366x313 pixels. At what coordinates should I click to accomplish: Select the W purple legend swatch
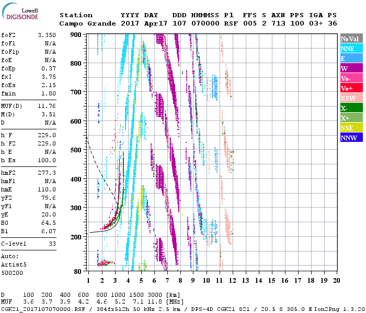[x=351, y=68]
